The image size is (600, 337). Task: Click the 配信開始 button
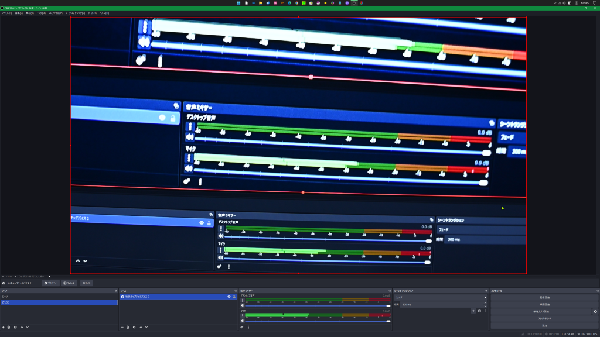click(544, 297)
